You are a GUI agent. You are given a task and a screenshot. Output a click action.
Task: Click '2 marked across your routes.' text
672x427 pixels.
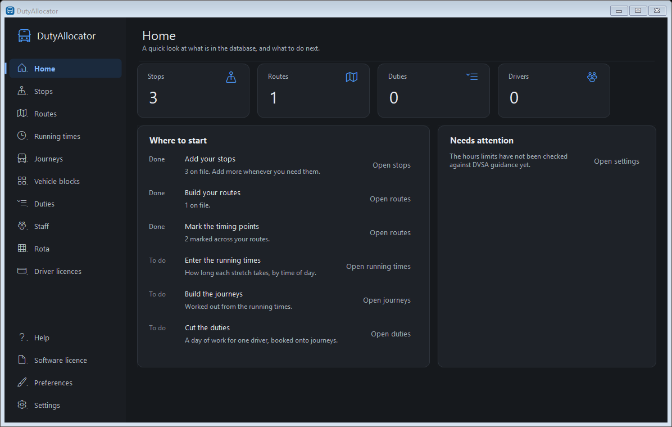click(227, 239)
